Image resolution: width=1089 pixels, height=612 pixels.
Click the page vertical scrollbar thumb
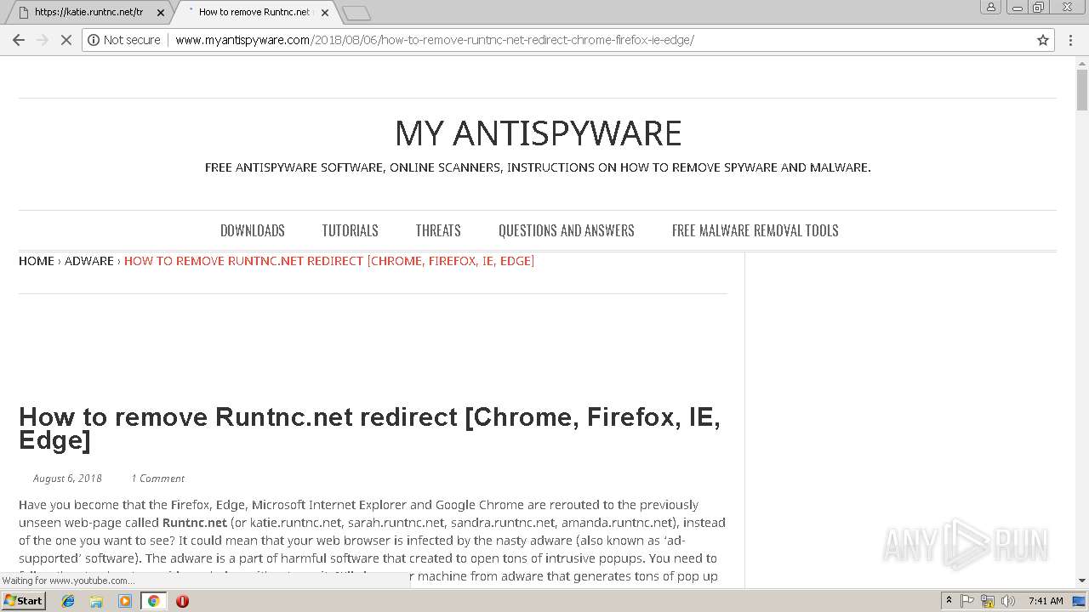[1082, 90]
